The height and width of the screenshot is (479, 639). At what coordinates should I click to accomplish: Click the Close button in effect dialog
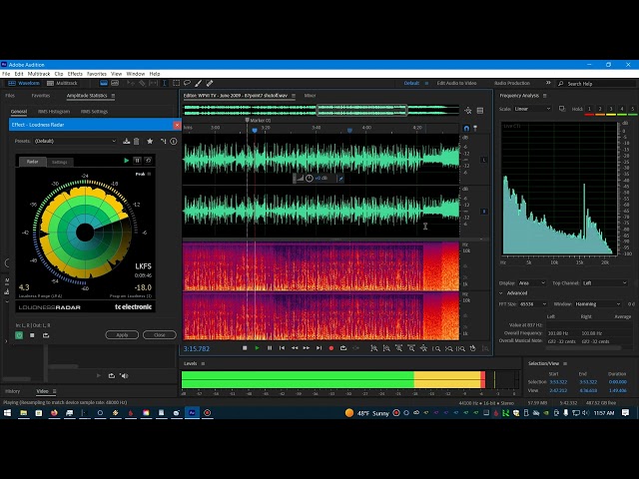tap(160, 335)
